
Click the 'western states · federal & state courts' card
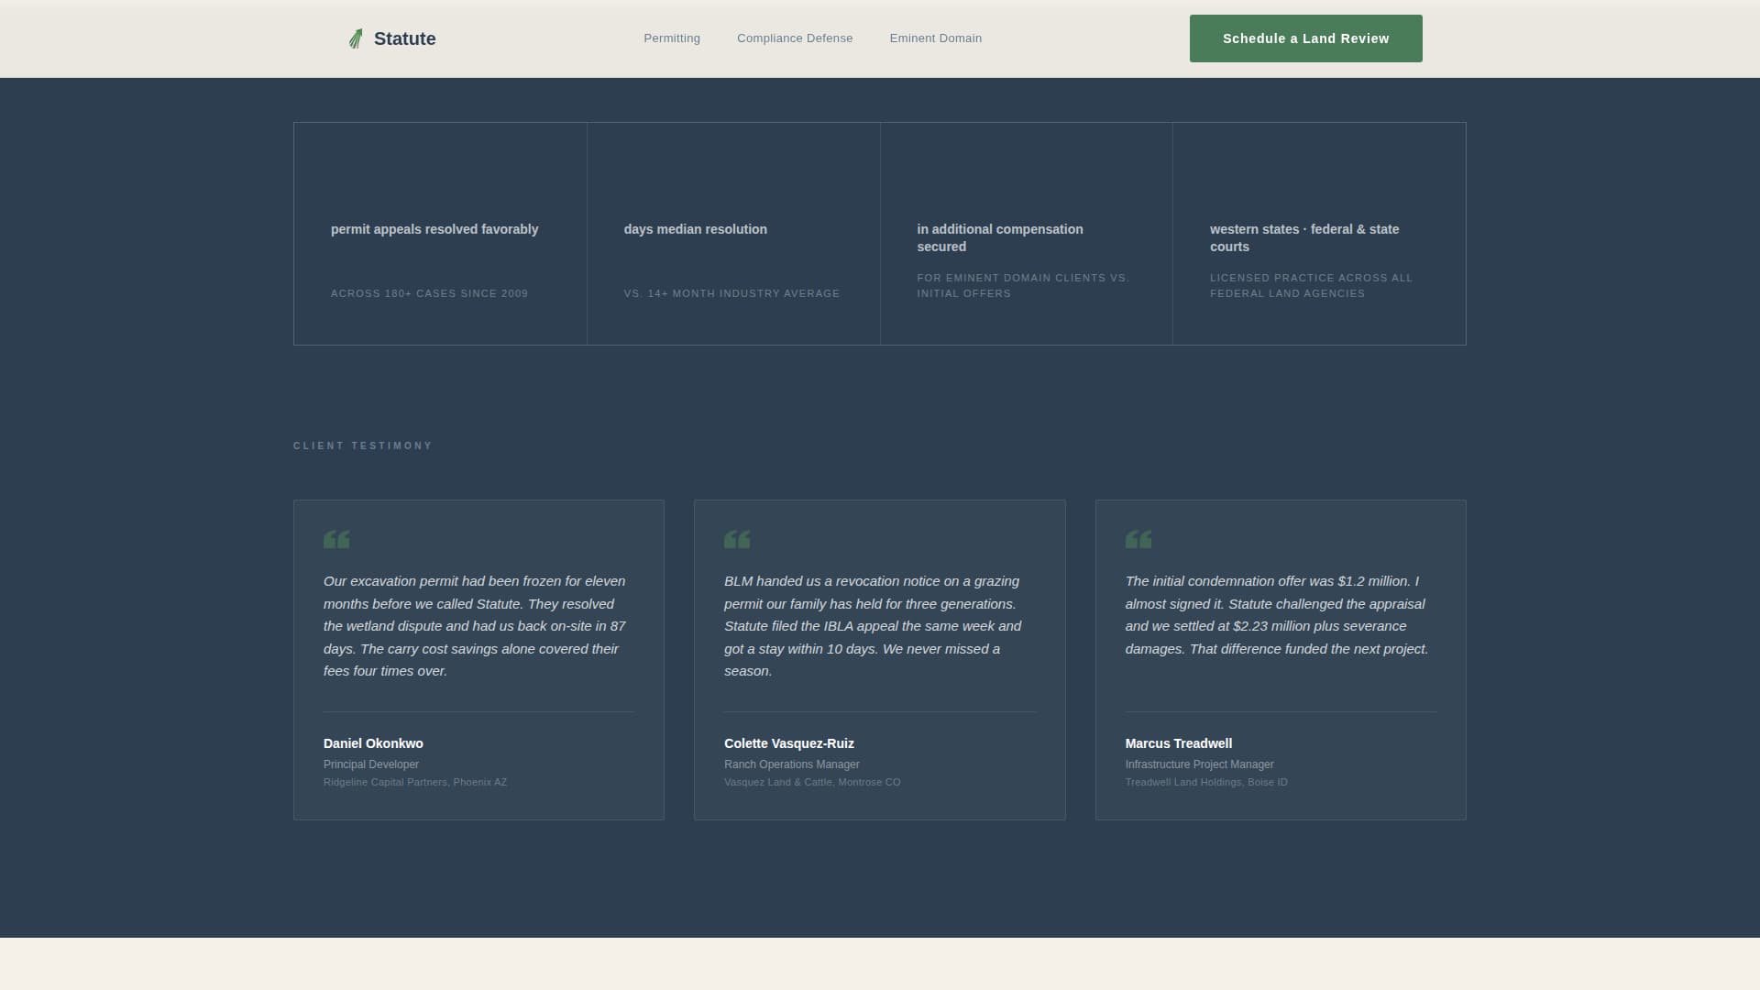(1318, 234)
